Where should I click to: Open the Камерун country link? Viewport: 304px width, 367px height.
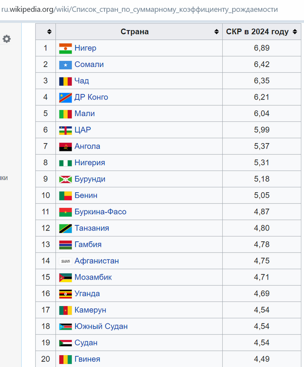(90, 310)
